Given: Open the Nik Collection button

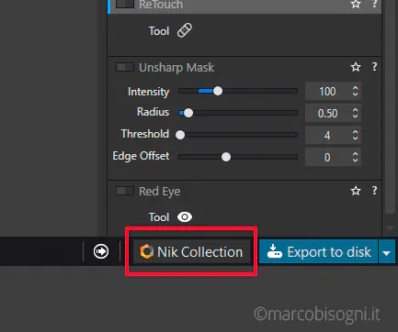Looking at the screenshot, I should tap(192, 251).
